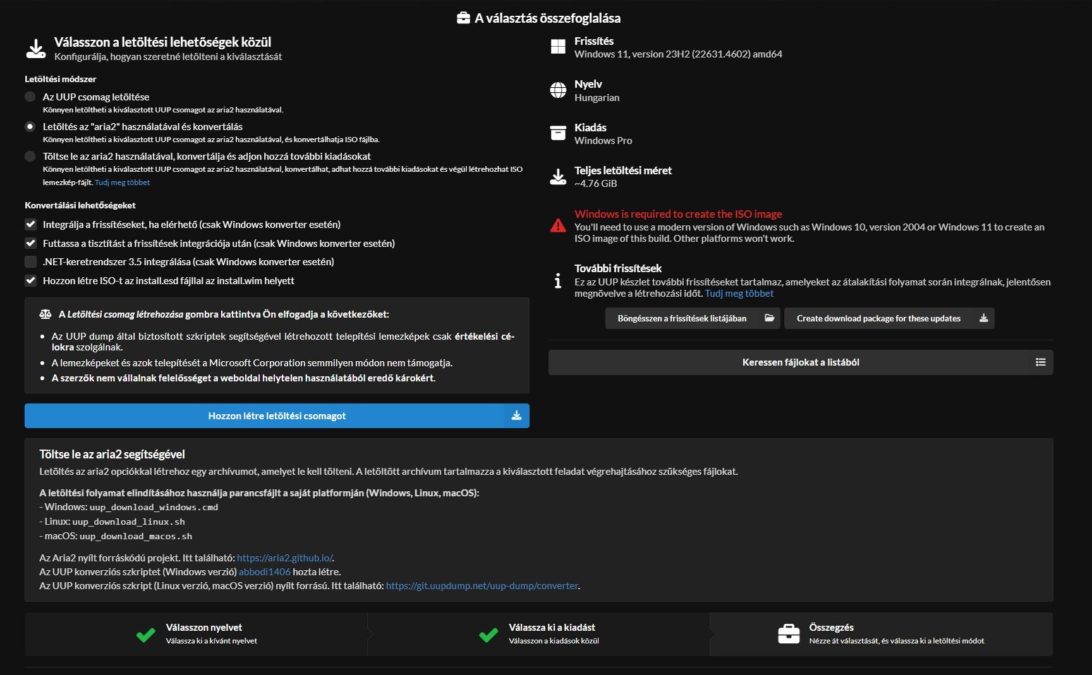Image resolution: width=1092 pixels, height=675 pixels.
Task: Click the list icon on 'Keressen fájlokat a listából'
Action: (1040, 362)
